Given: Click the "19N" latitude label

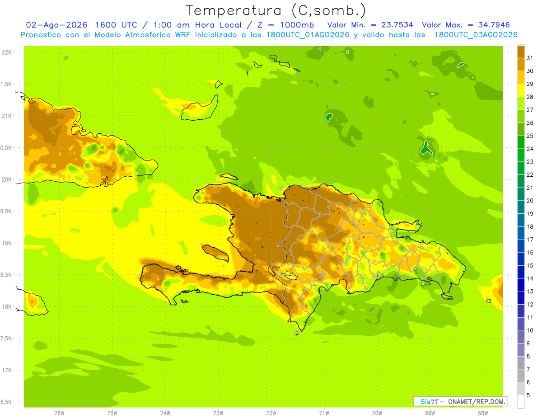Looking at the screenshot, I should 7,243.
